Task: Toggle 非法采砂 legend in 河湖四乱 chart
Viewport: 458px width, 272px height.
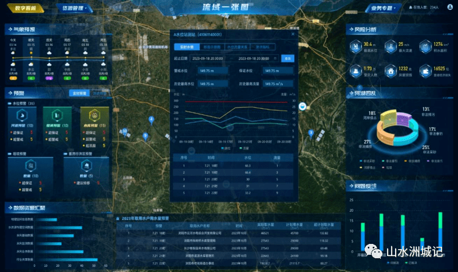Action: pos(367,161)
